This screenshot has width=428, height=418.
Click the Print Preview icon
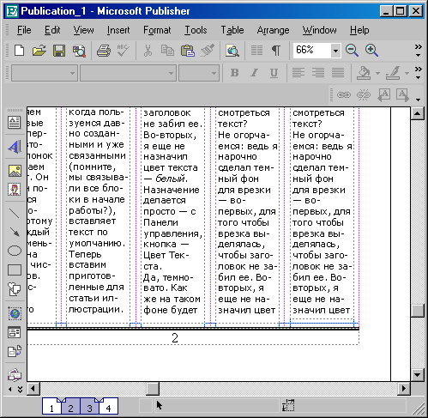(x=79, y=51)
